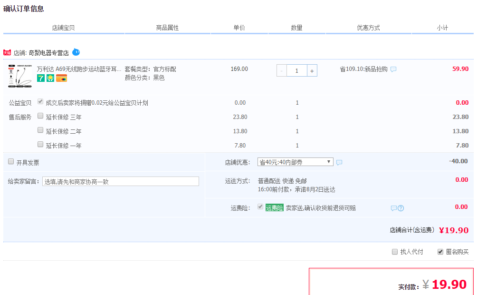Click the 确认订单信息 heading
Viewport: 477px width, 295px height.
click(23, 9)
